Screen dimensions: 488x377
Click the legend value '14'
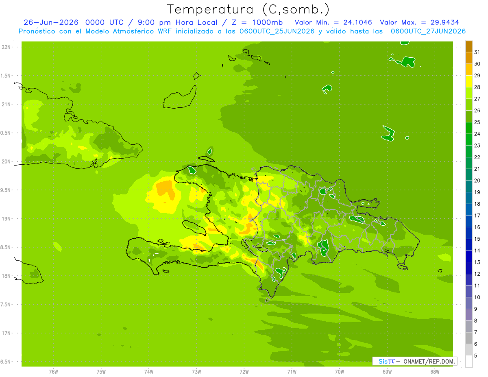[x=477, y=251]
